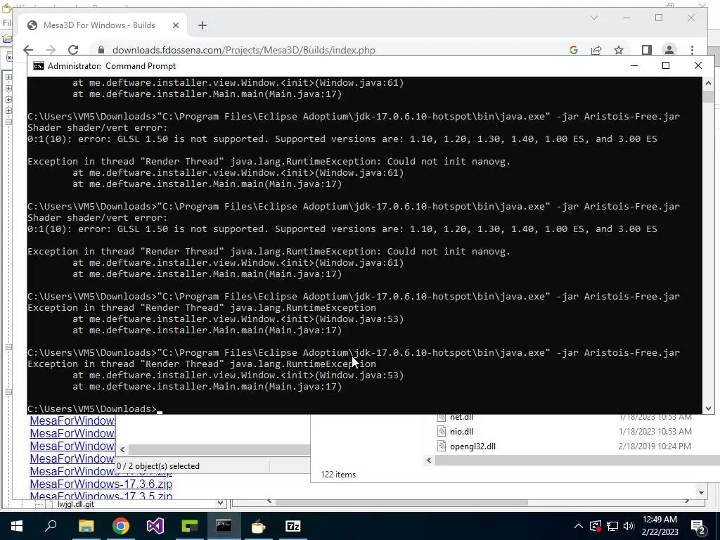The image size is (720, 540).
Task: Click the Chrome forward arrow
Action: tap(51, 50)
